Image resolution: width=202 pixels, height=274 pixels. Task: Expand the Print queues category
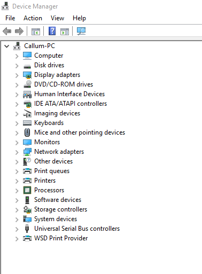pyautogui.click(x=17, y=171)
